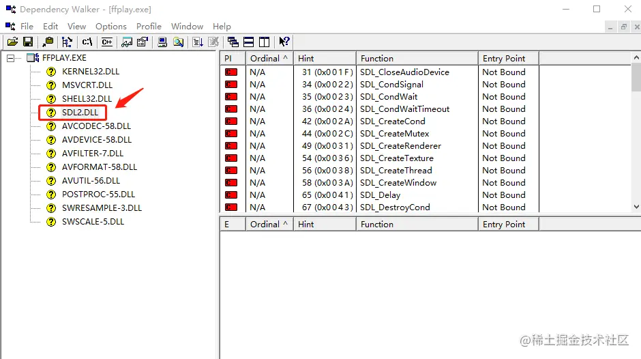Select AVFORMAT-58.DLL in module tree
This screenshot has height=359, width=641.
(100, 167)
